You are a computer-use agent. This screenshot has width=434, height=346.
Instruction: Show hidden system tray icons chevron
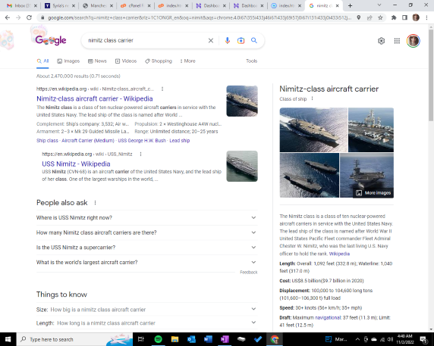point(357,339)
